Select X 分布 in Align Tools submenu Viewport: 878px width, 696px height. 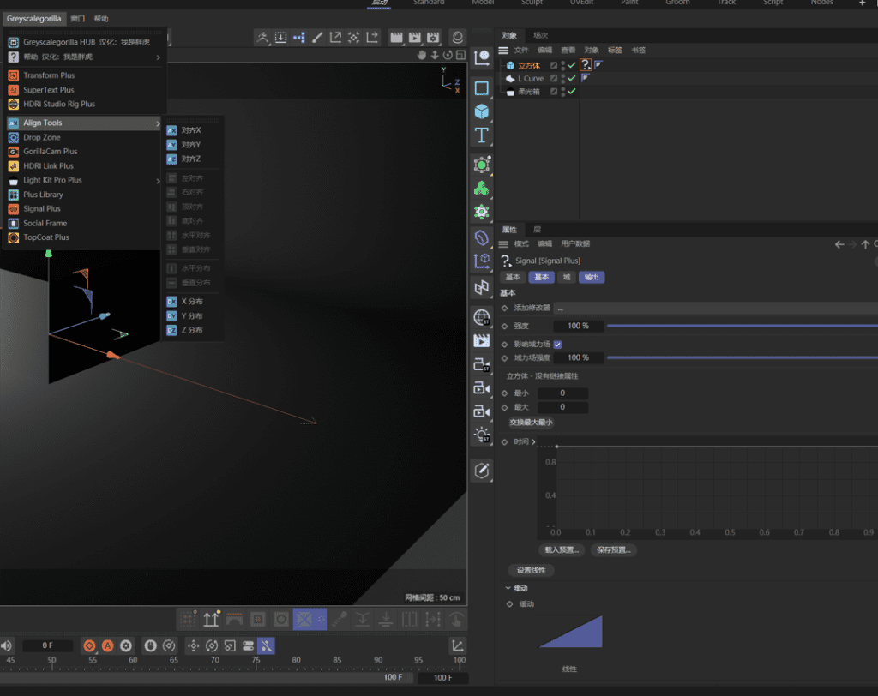tap(192, 301)
